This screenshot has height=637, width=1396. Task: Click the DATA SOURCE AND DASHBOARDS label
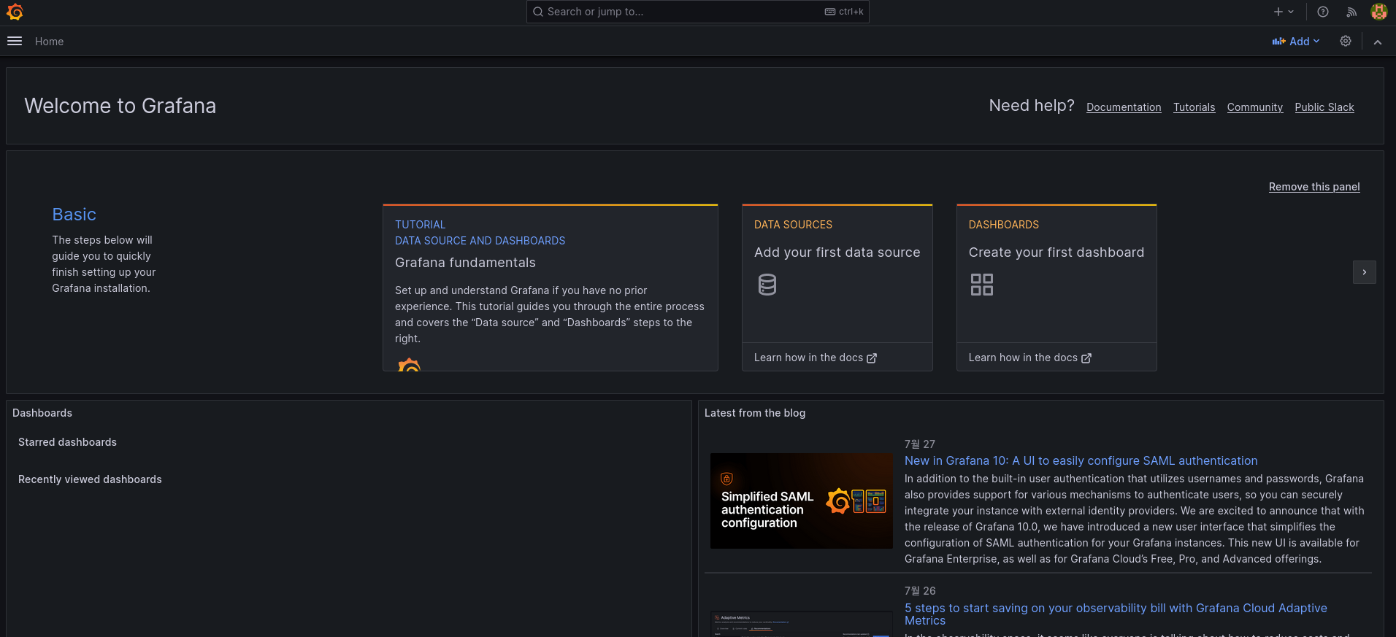coord(480,241)
